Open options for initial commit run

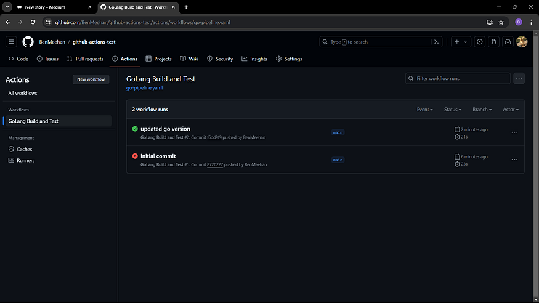pyautogui.click(x=514, y=160)
